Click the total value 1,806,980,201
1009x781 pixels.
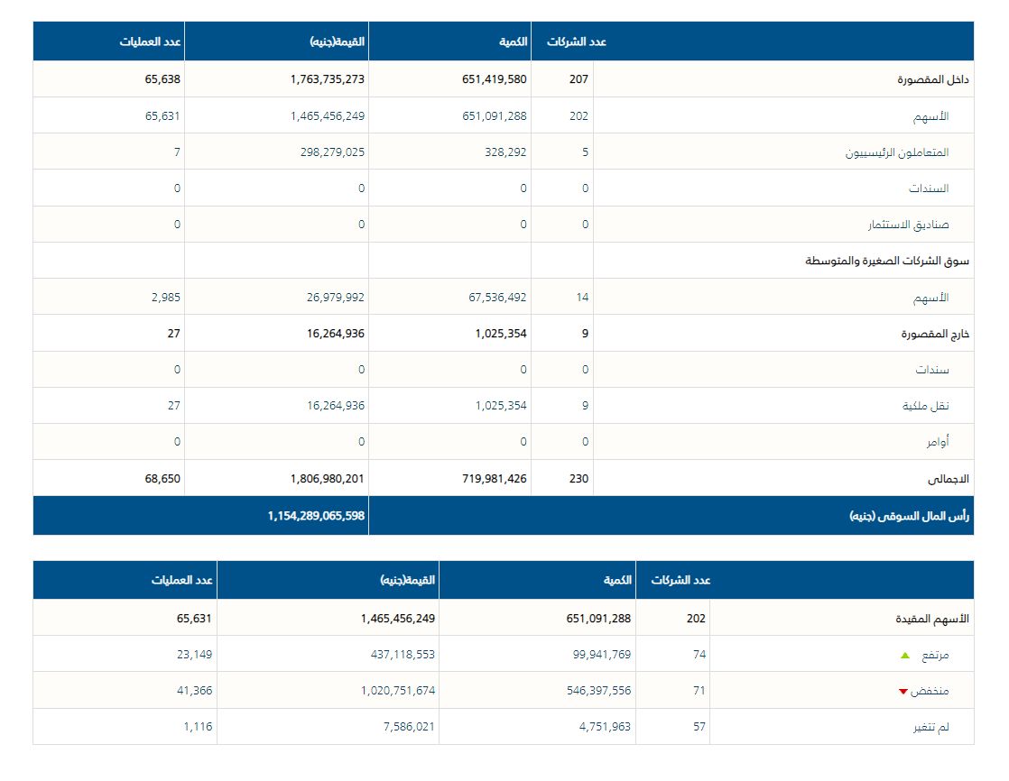[x=328, y=478]
